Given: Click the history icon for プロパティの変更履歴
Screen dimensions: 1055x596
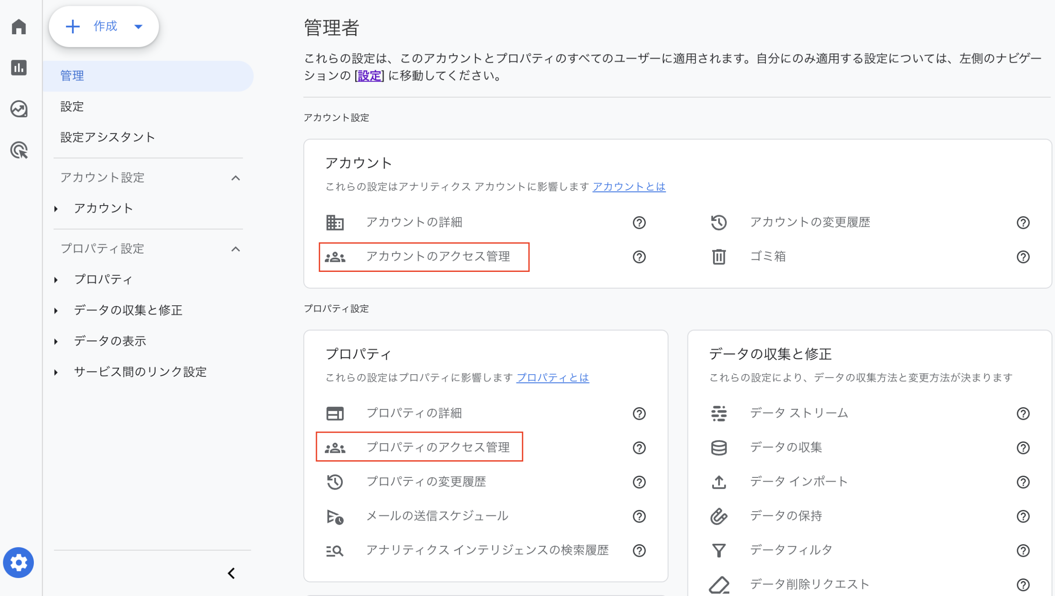Looking at the screenshot, I should tap(335, 482).
